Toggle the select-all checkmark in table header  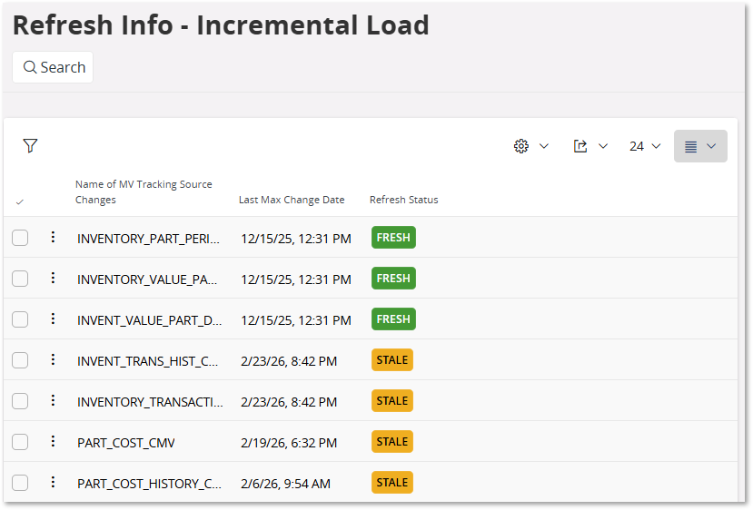point(20,202)
